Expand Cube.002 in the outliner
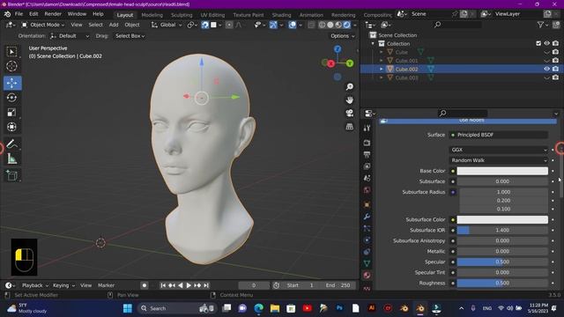The width and height of the screenshot is (564, 317). tap(382, 69)
